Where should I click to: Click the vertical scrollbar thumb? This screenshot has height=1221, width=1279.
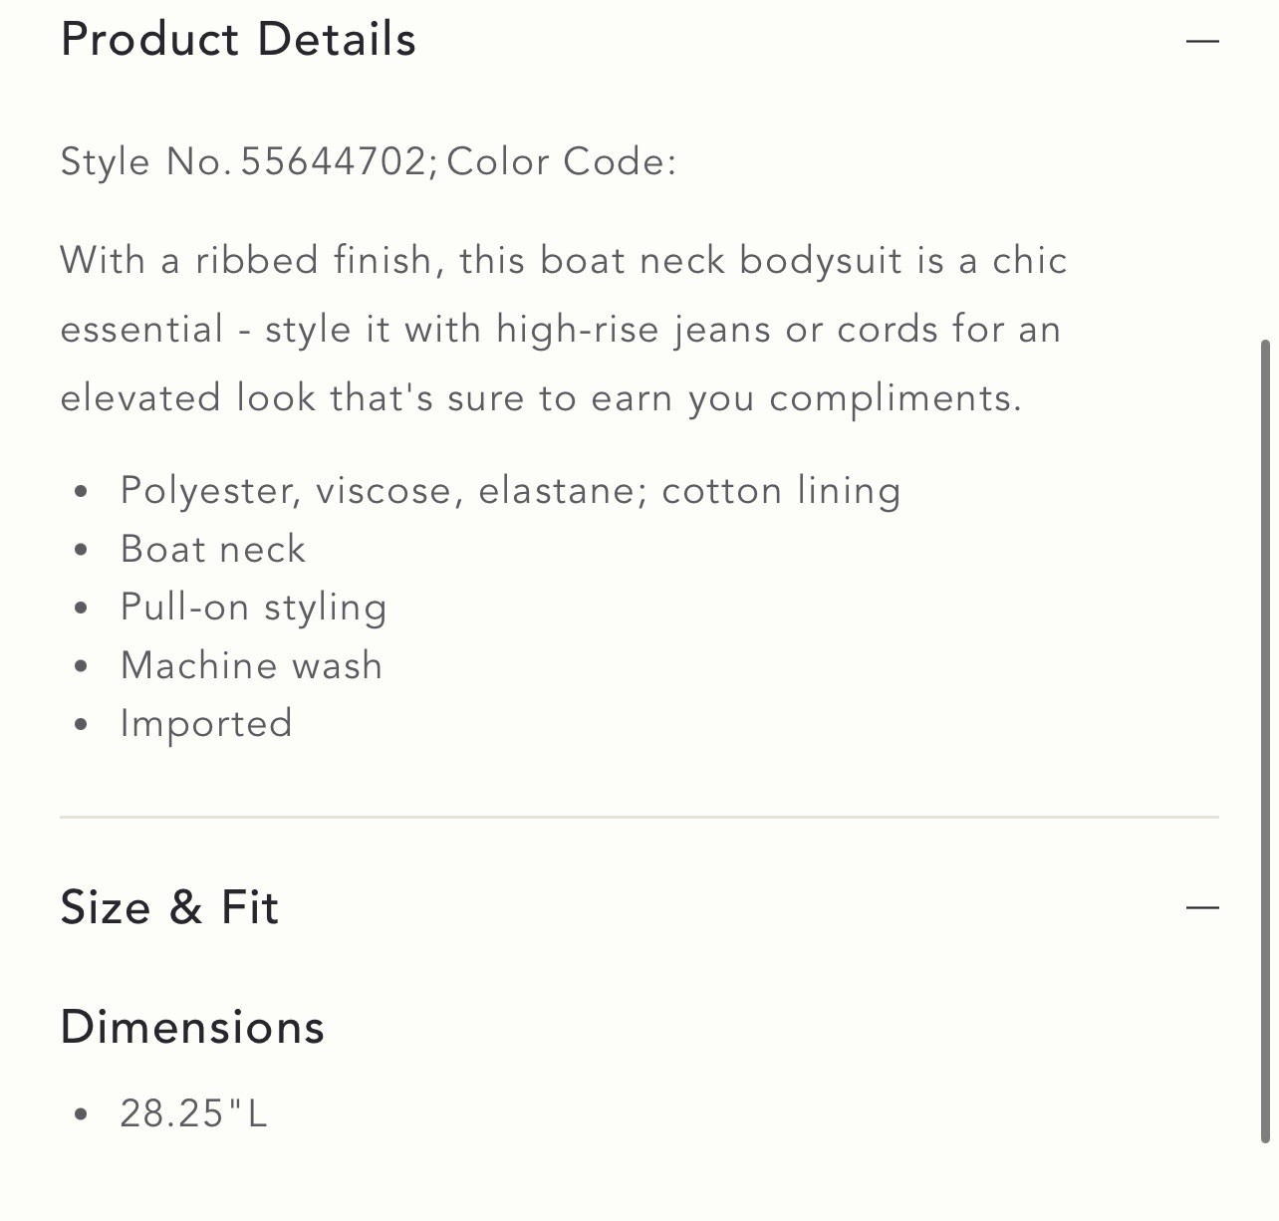coord(1265,741)
